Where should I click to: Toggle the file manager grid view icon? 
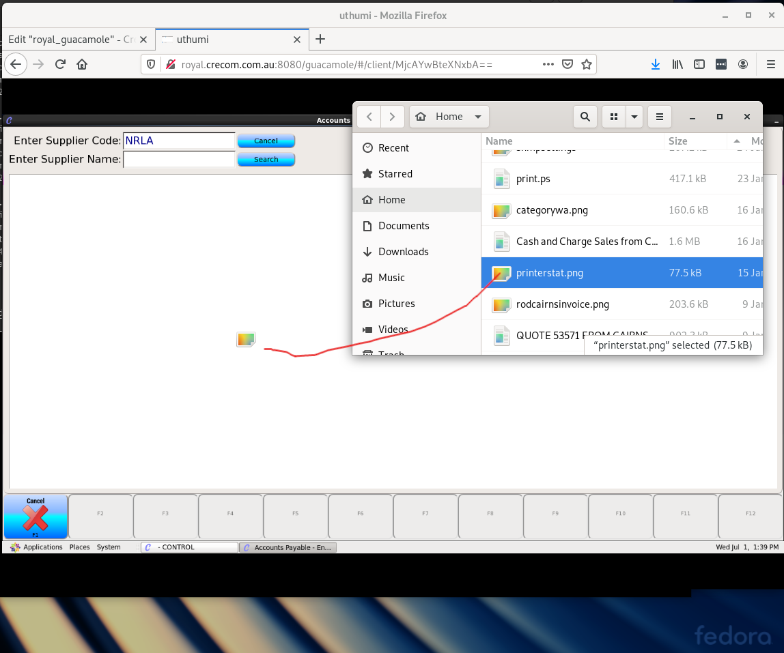click(x=613, y=117)
